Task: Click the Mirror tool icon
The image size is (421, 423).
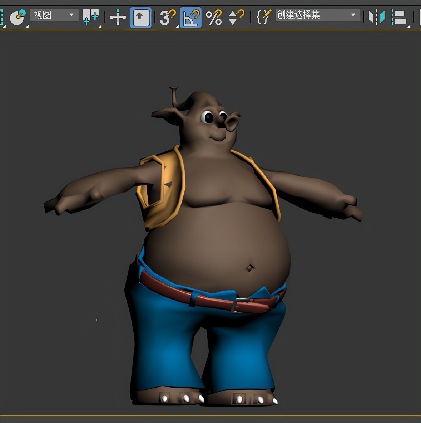Action: click(376, 17)
